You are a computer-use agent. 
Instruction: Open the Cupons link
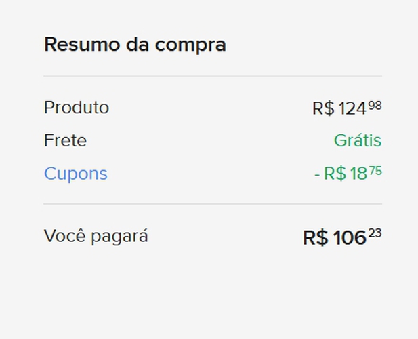[x=75, y=174]
